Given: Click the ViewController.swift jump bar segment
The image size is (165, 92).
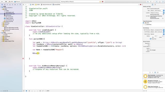Looking at the screenshot, I should (46, 5).
